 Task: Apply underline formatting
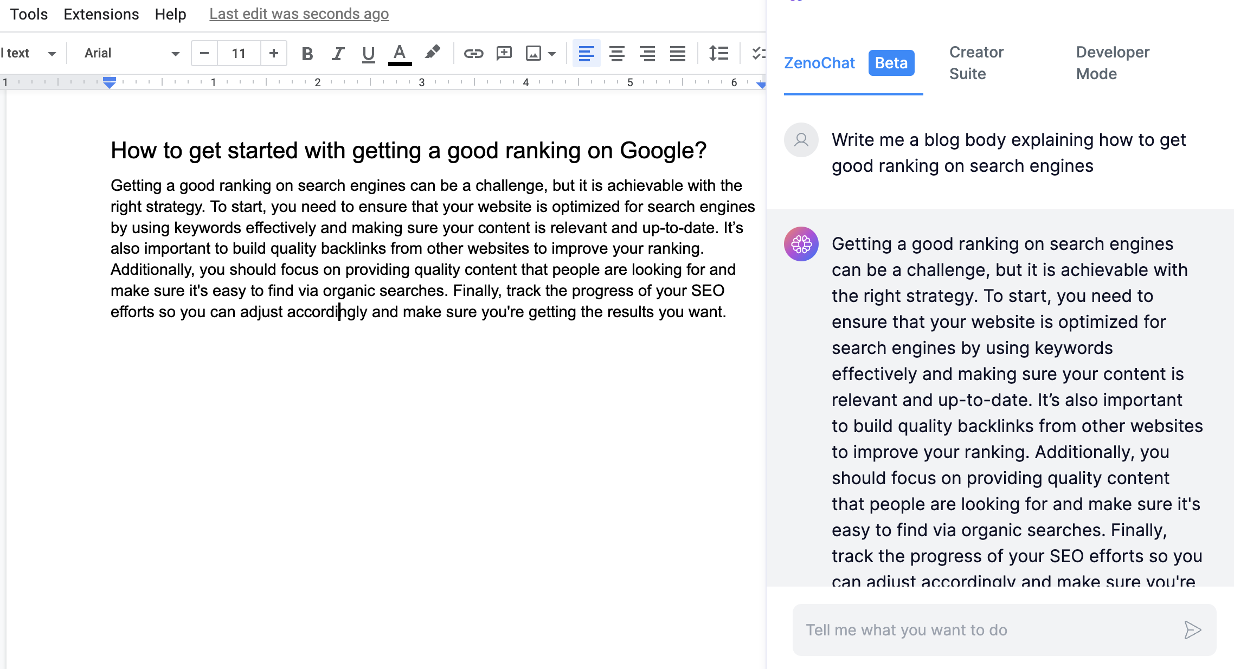pos(368,53)
